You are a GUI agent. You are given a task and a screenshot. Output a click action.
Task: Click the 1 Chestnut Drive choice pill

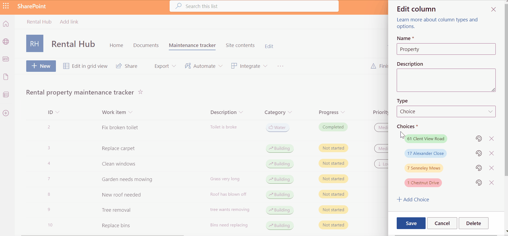[x=423, y=183]
